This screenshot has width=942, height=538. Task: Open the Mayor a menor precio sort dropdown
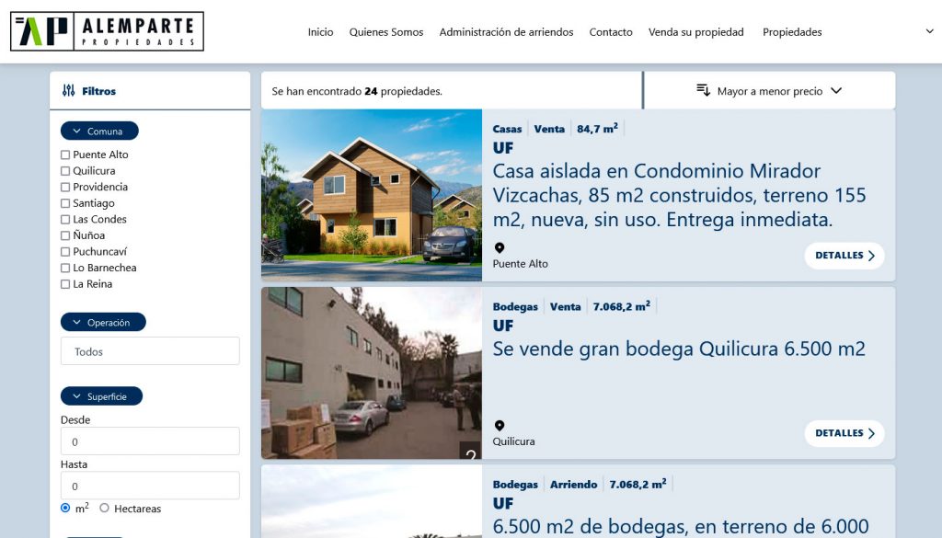(x=770, y=91)
